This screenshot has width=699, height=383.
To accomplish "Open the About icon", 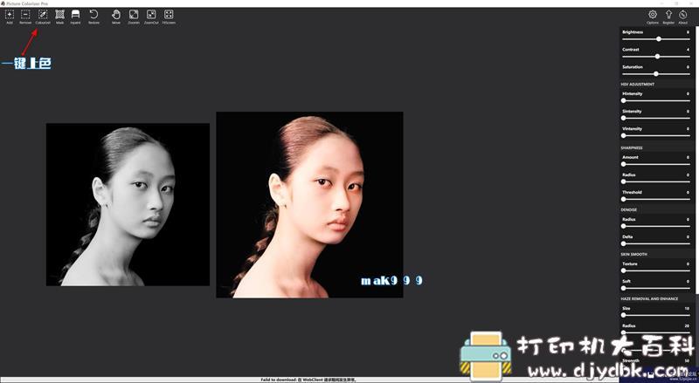I will coord(683,17).
